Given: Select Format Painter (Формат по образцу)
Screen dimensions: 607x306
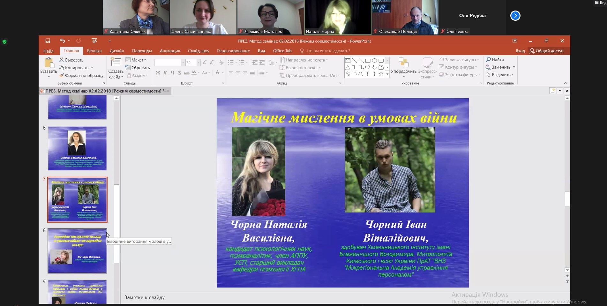Looking at the screenshot, I should click(x=81, y=76).
